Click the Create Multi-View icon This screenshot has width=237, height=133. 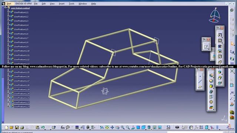pos(138,127)
